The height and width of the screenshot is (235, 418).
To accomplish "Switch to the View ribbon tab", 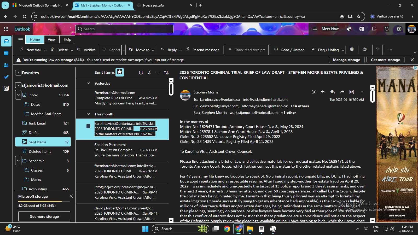I will pyautogui.click(x=52, y=39).
